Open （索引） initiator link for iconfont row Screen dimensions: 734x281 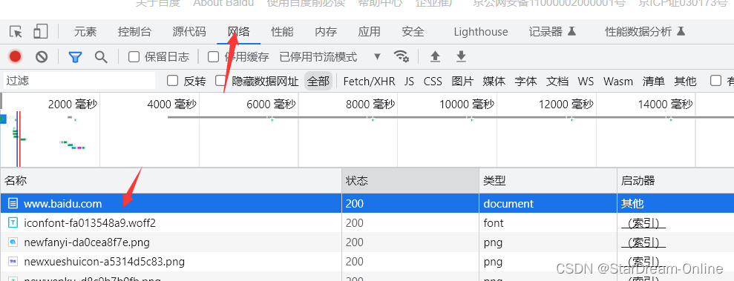click(x=643, y=223)
